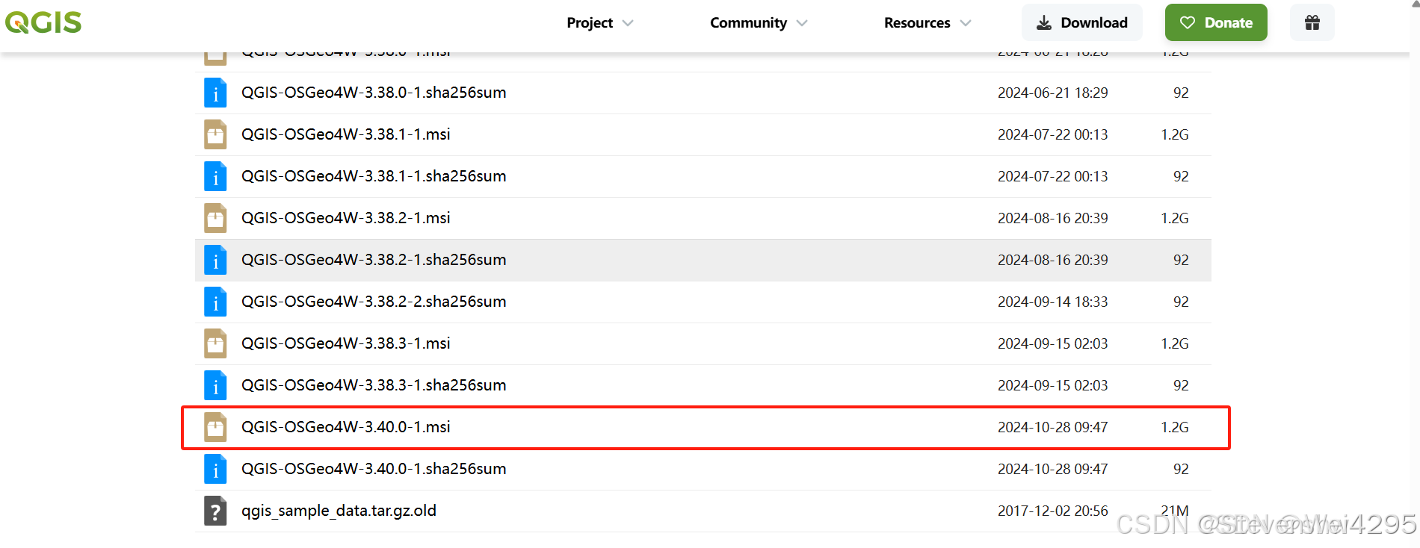Open QGIS-OSGeo4W-3.38.0-1.sha256sum link

pyautogui.click(x=374, y=93)
